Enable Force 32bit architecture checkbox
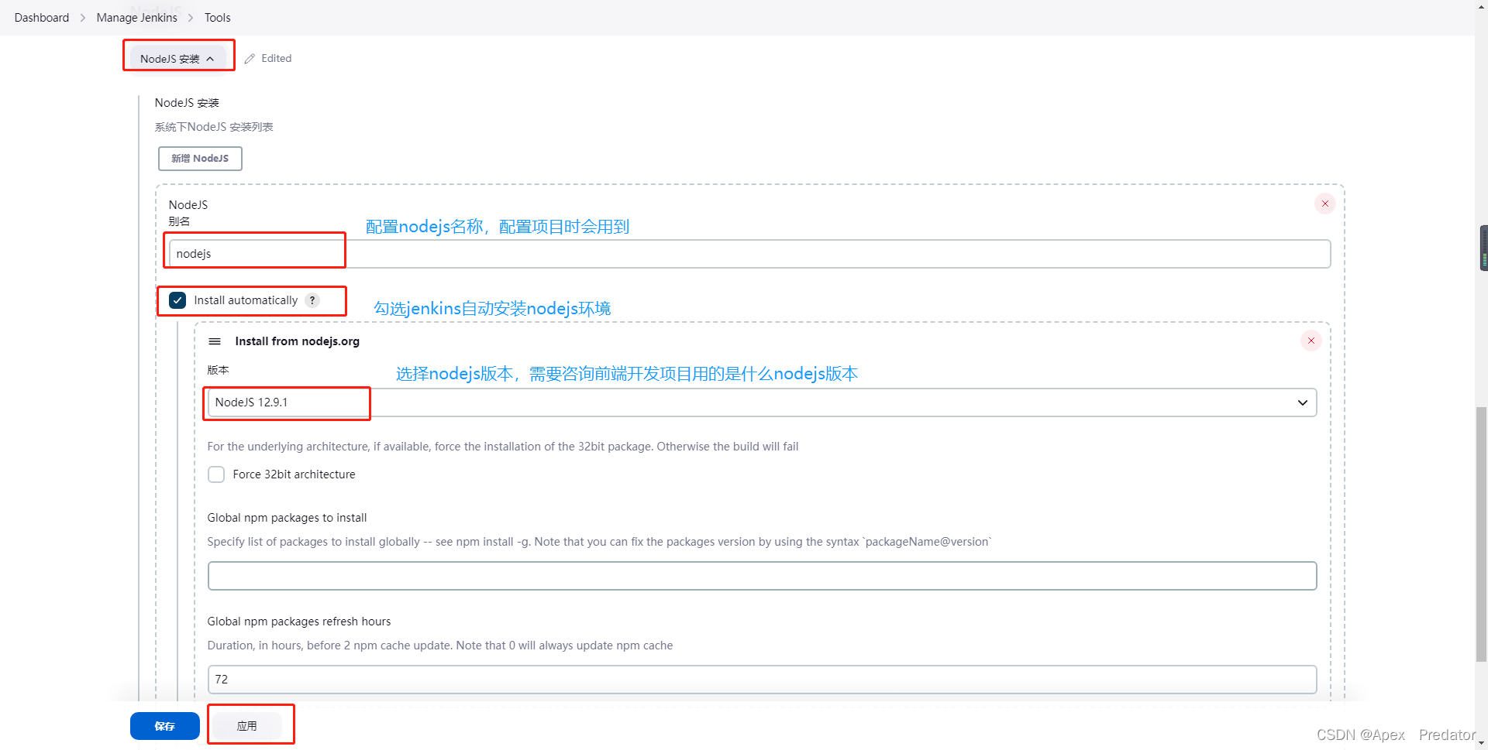The image size is (1488, 750). coord(216,474)
